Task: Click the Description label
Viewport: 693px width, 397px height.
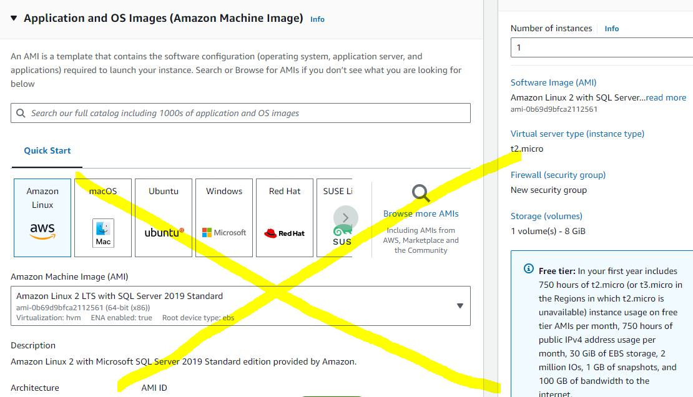Action: [33, 345]
